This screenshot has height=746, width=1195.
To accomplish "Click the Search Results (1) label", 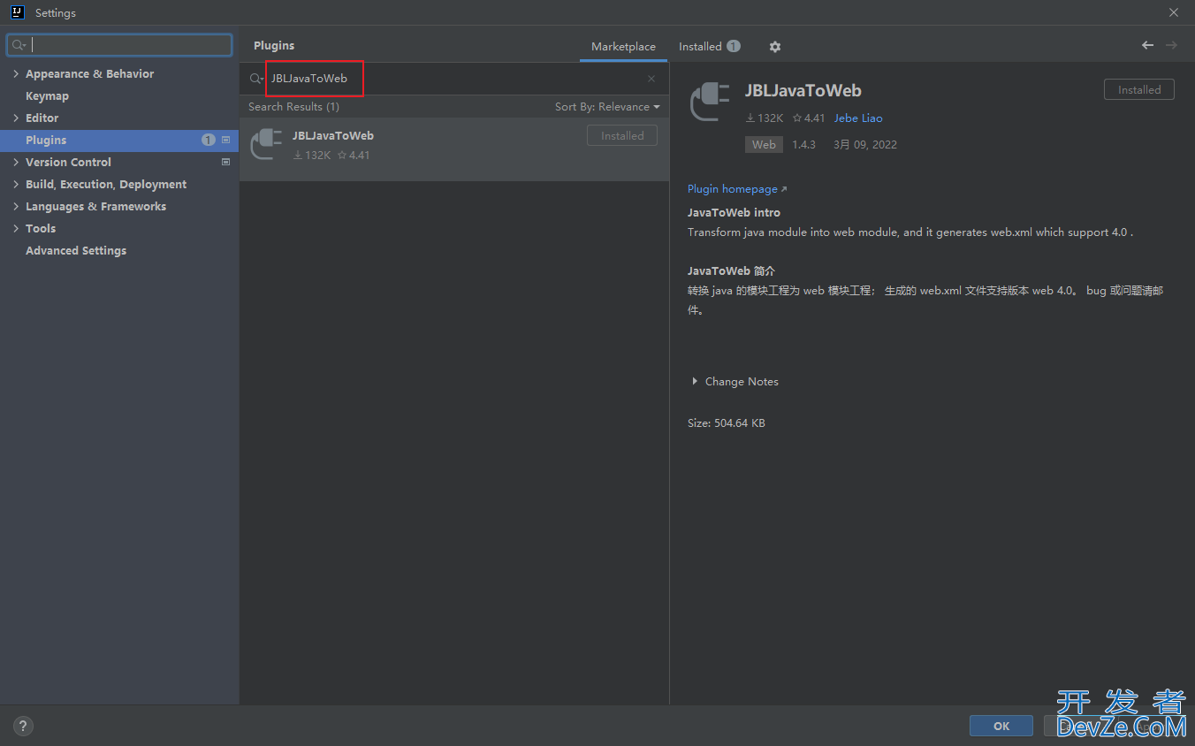I will coord(293,107).
